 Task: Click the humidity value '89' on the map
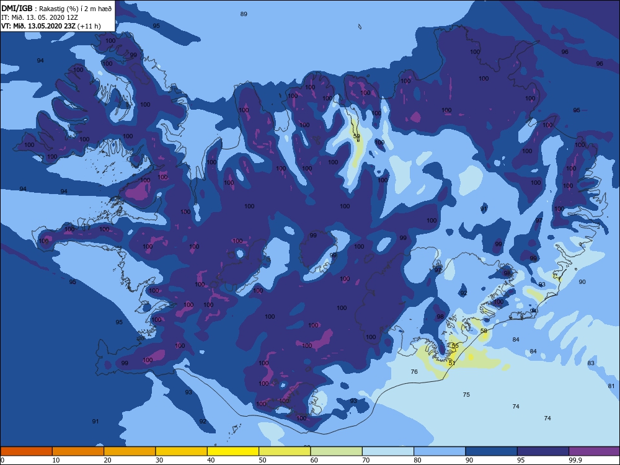(244, 14)
